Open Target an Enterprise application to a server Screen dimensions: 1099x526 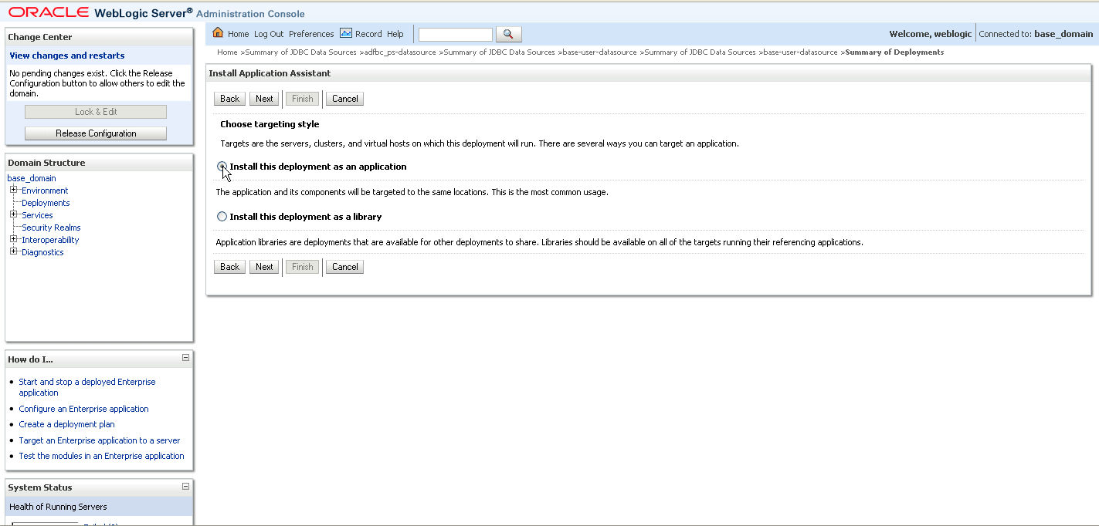(99, 440)
